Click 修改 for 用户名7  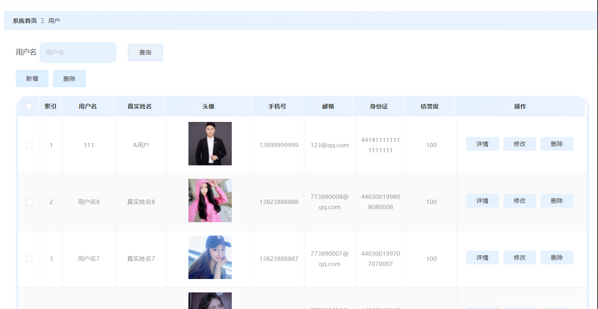(520, 258)
